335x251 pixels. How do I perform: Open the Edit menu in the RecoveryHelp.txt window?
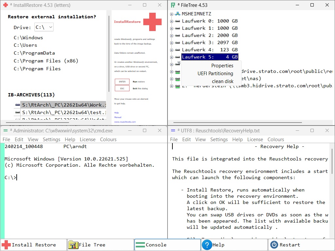(186, 139)
